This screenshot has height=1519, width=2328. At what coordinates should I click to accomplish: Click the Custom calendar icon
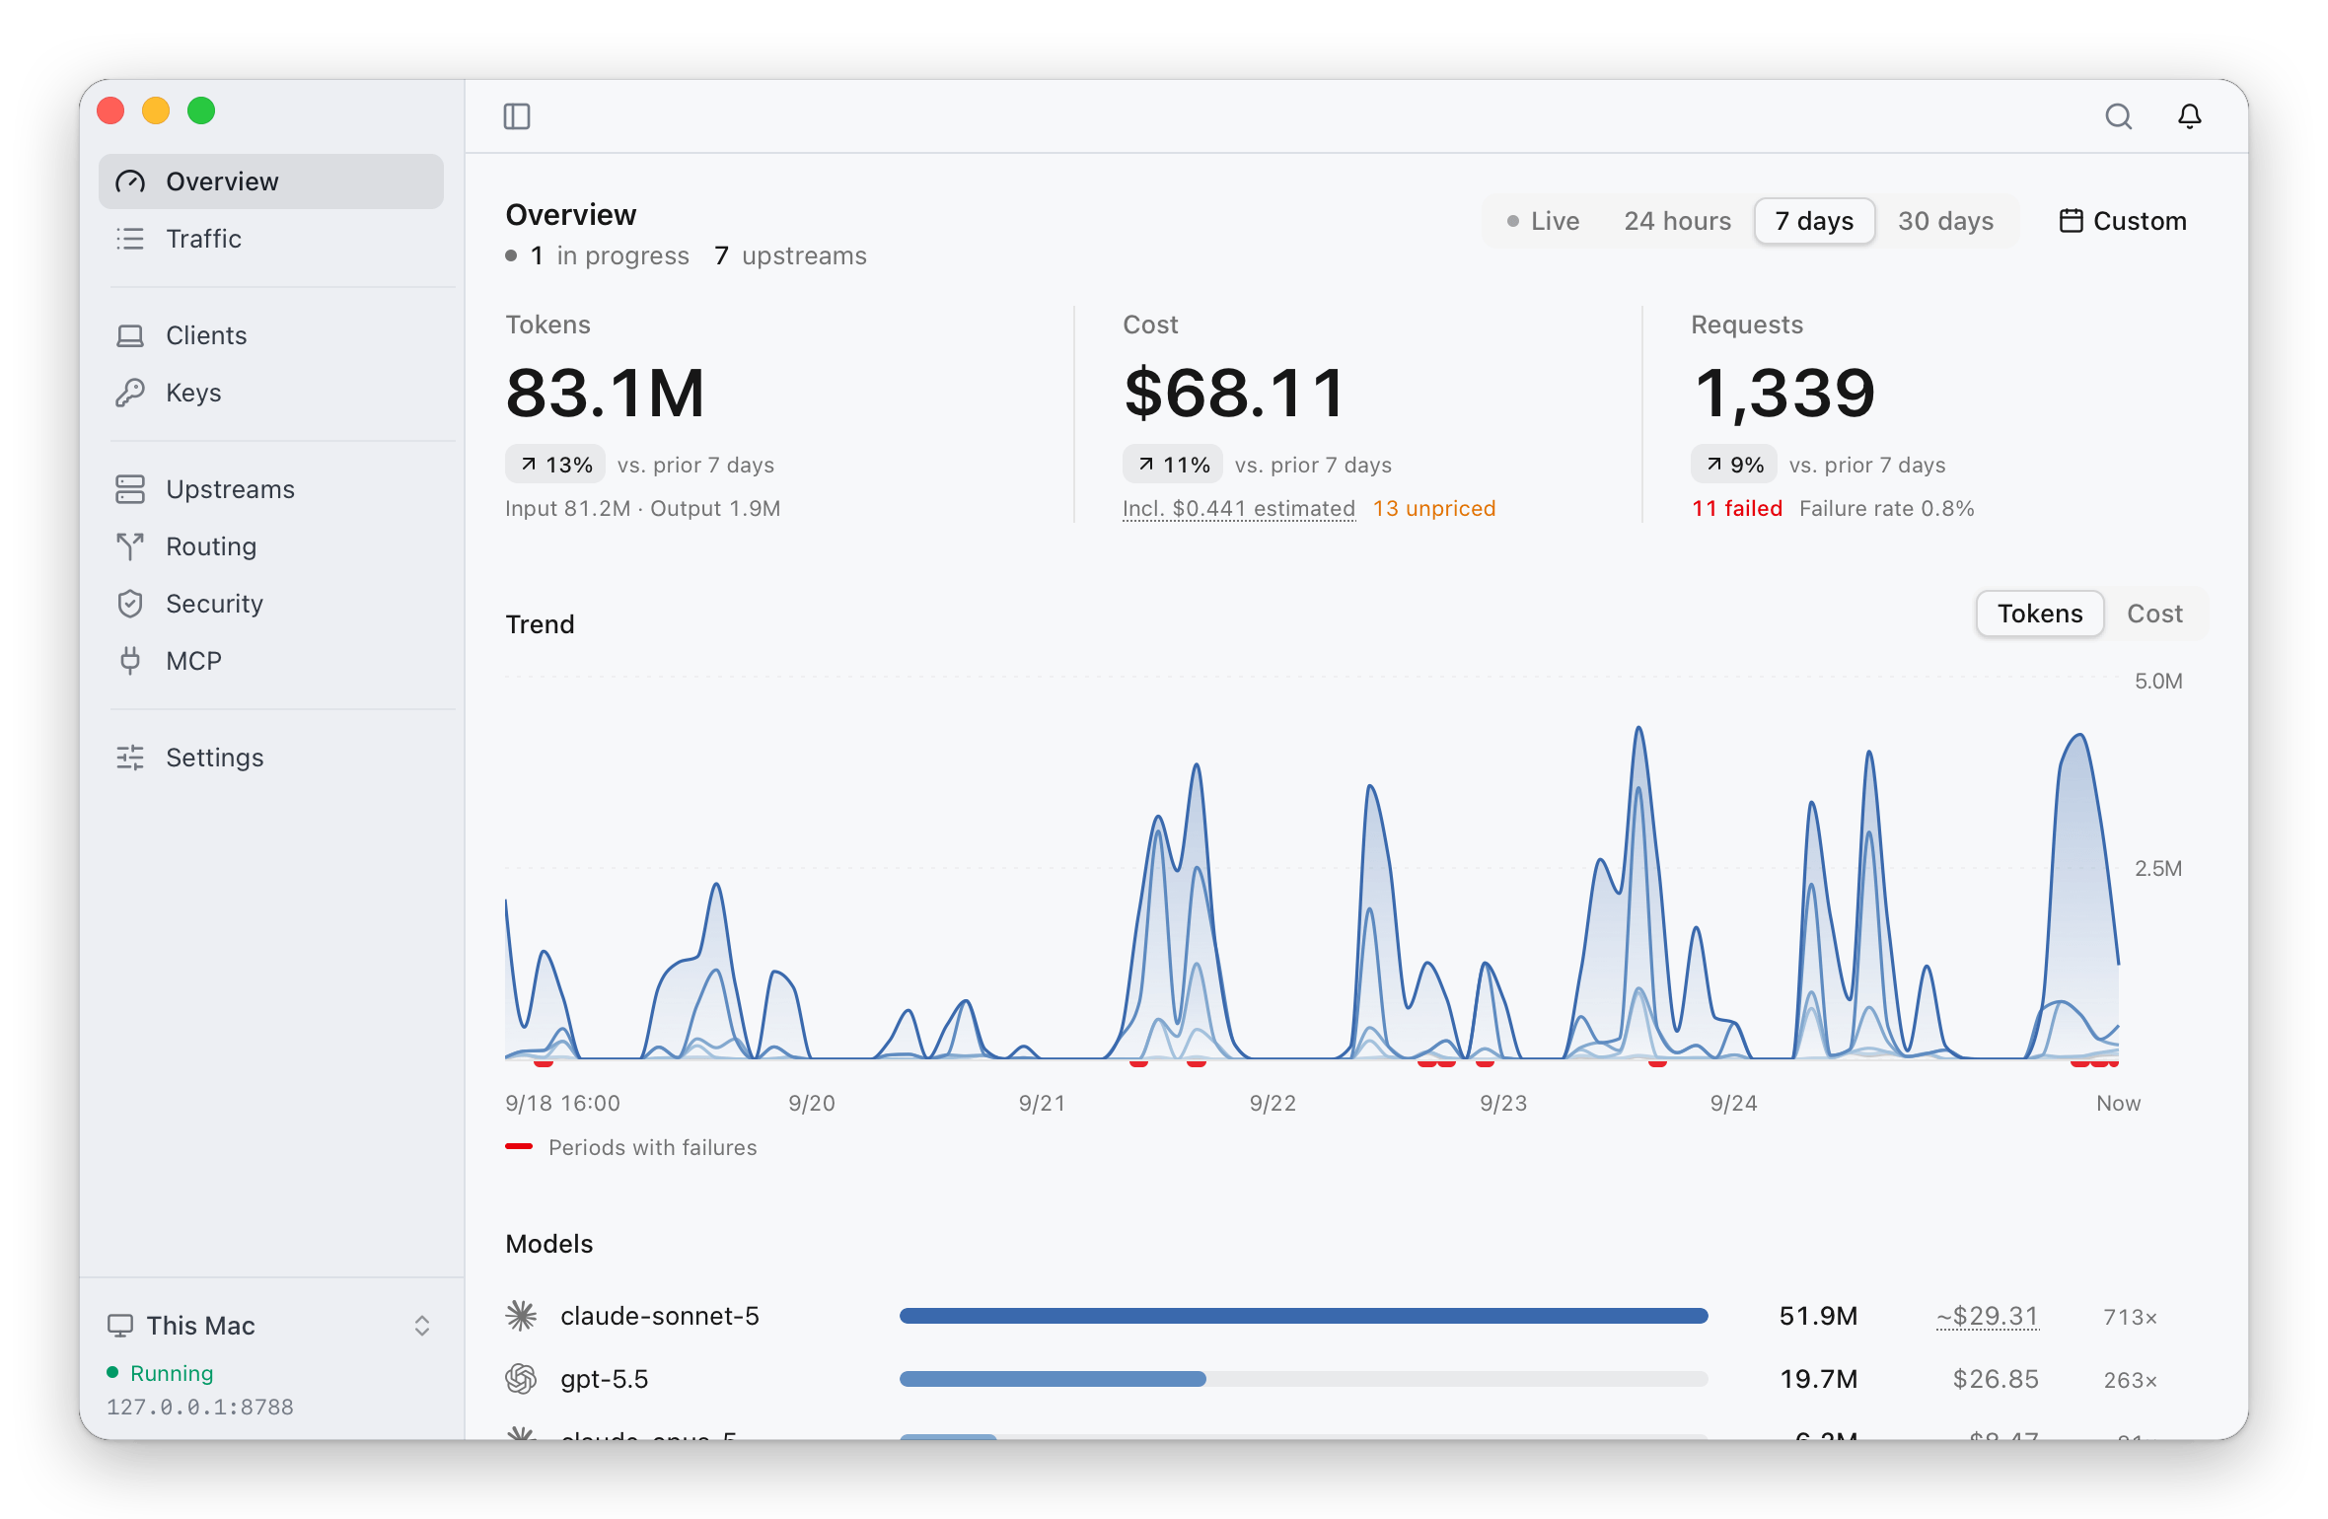click(x=2072, y=221)
